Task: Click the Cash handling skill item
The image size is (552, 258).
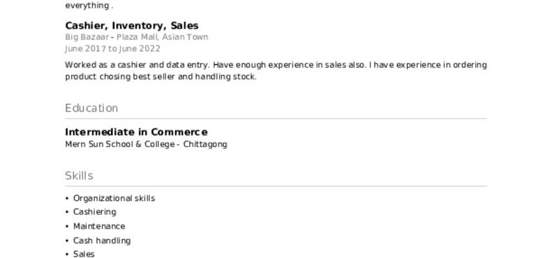Action: pyautogui.click(x=102, y=241)
